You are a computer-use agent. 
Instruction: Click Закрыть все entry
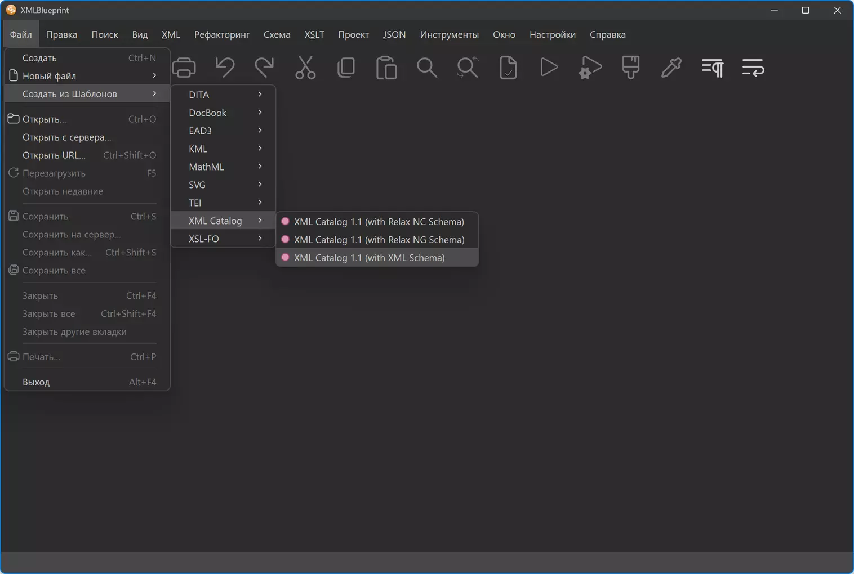click(87, 314)
